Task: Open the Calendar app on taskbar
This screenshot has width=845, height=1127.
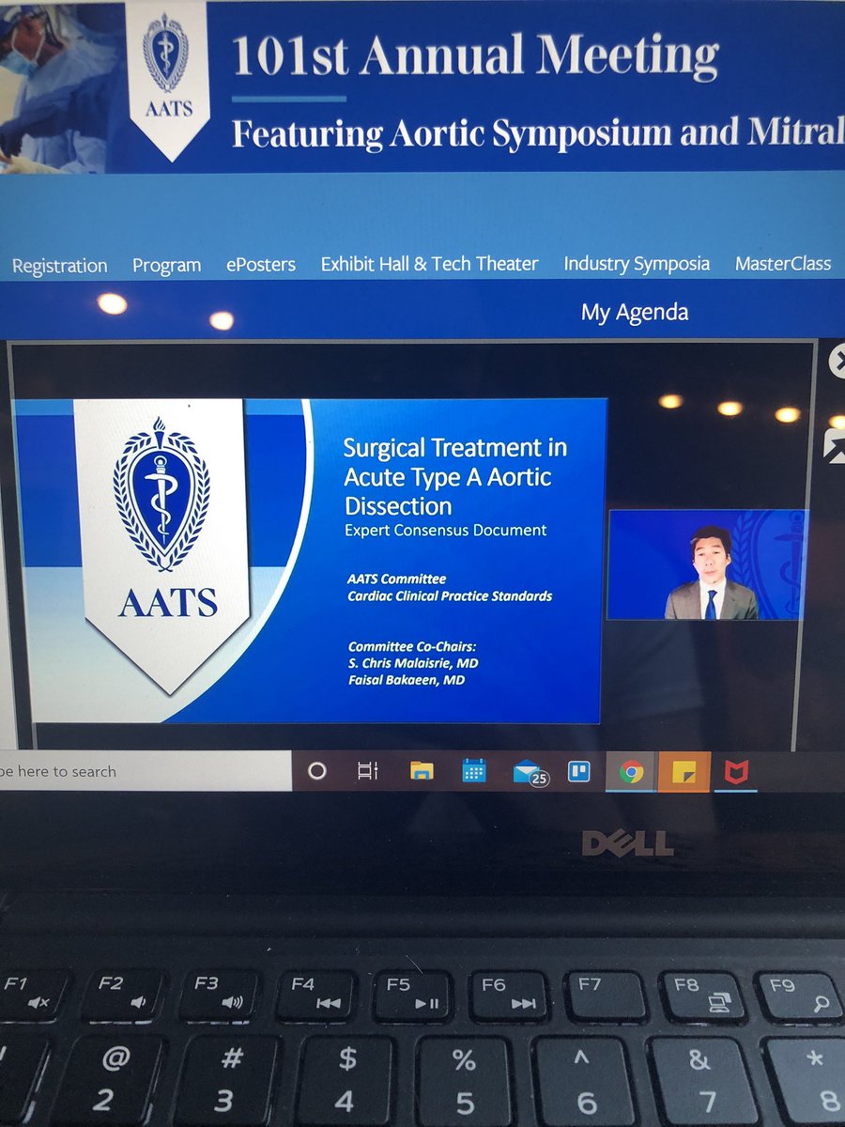Action: pyautogui.click(x=473, y=771)
